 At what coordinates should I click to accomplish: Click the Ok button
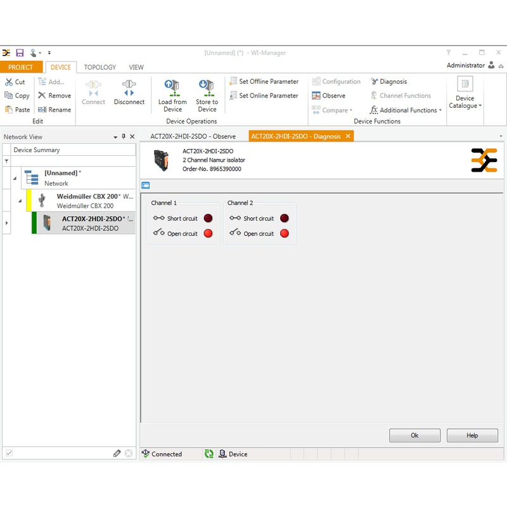pyautogui.click(x=414, y=435)
